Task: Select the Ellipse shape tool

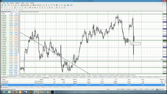Action: tap(30, 8)
